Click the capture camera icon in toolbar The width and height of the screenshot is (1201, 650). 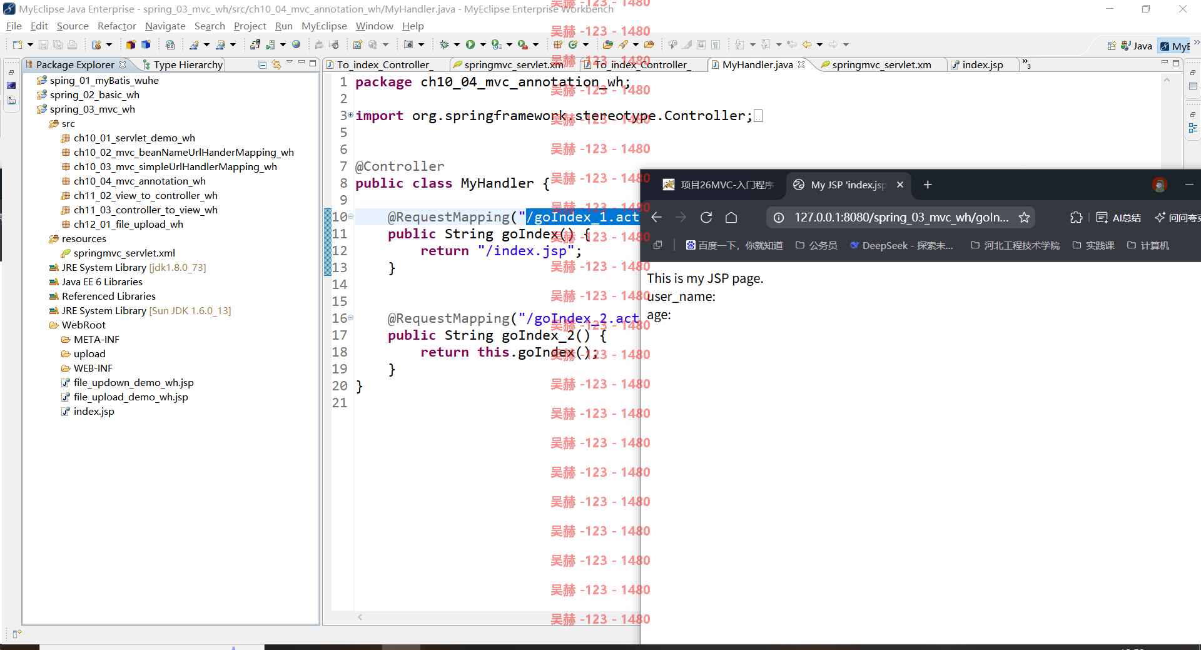click(x=408, y=44)
